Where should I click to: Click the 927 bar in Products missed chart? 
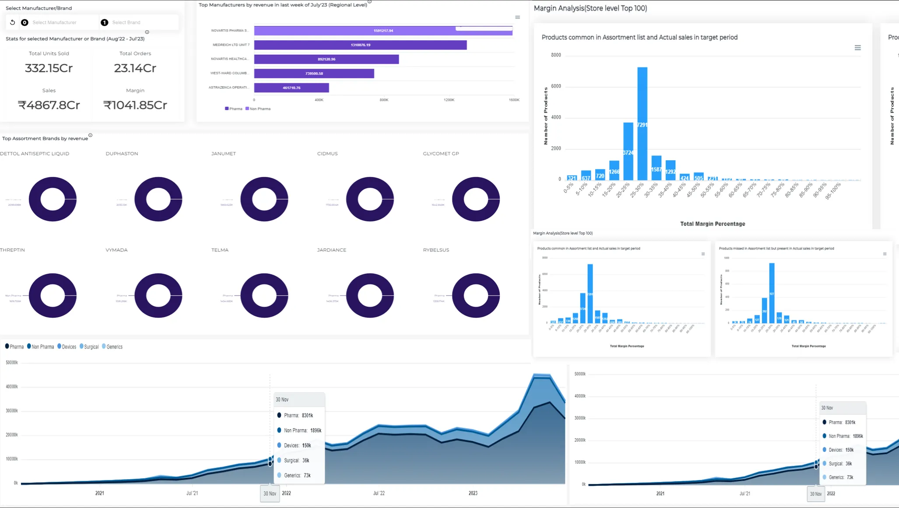pyautogui.click(x=772, y=293)
